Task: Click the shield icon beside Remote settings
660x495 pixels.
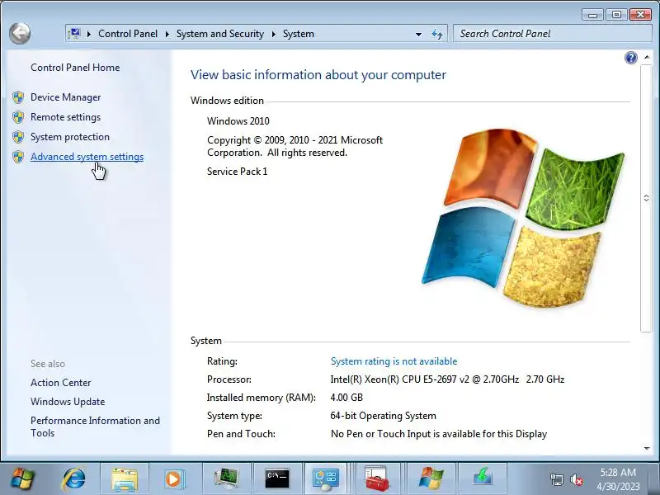Action: coord(18,117)
